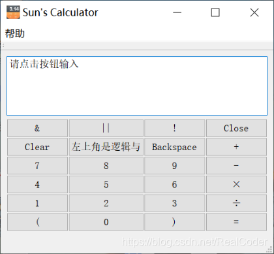Close the window with the X

point(254,12)
